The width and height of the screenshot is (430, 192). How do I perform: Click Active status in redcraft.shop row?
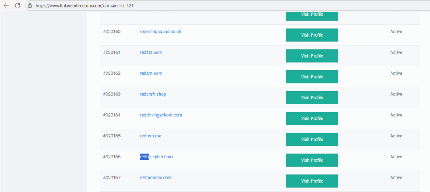point(396,94)
